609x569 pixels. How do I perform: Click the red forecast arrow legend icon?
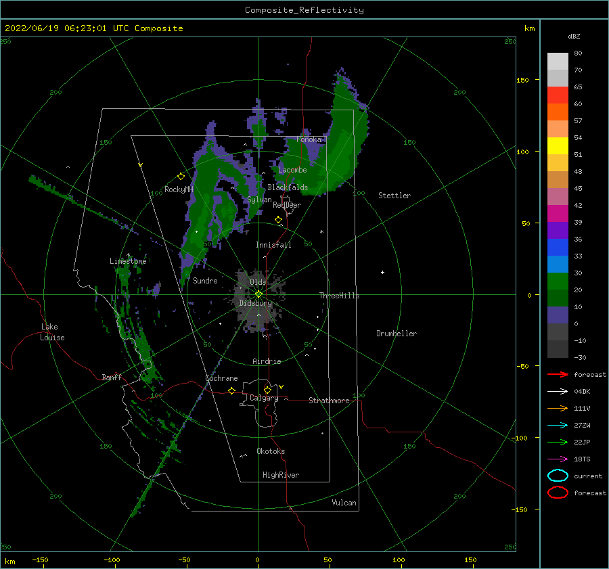tap(558, 374)
